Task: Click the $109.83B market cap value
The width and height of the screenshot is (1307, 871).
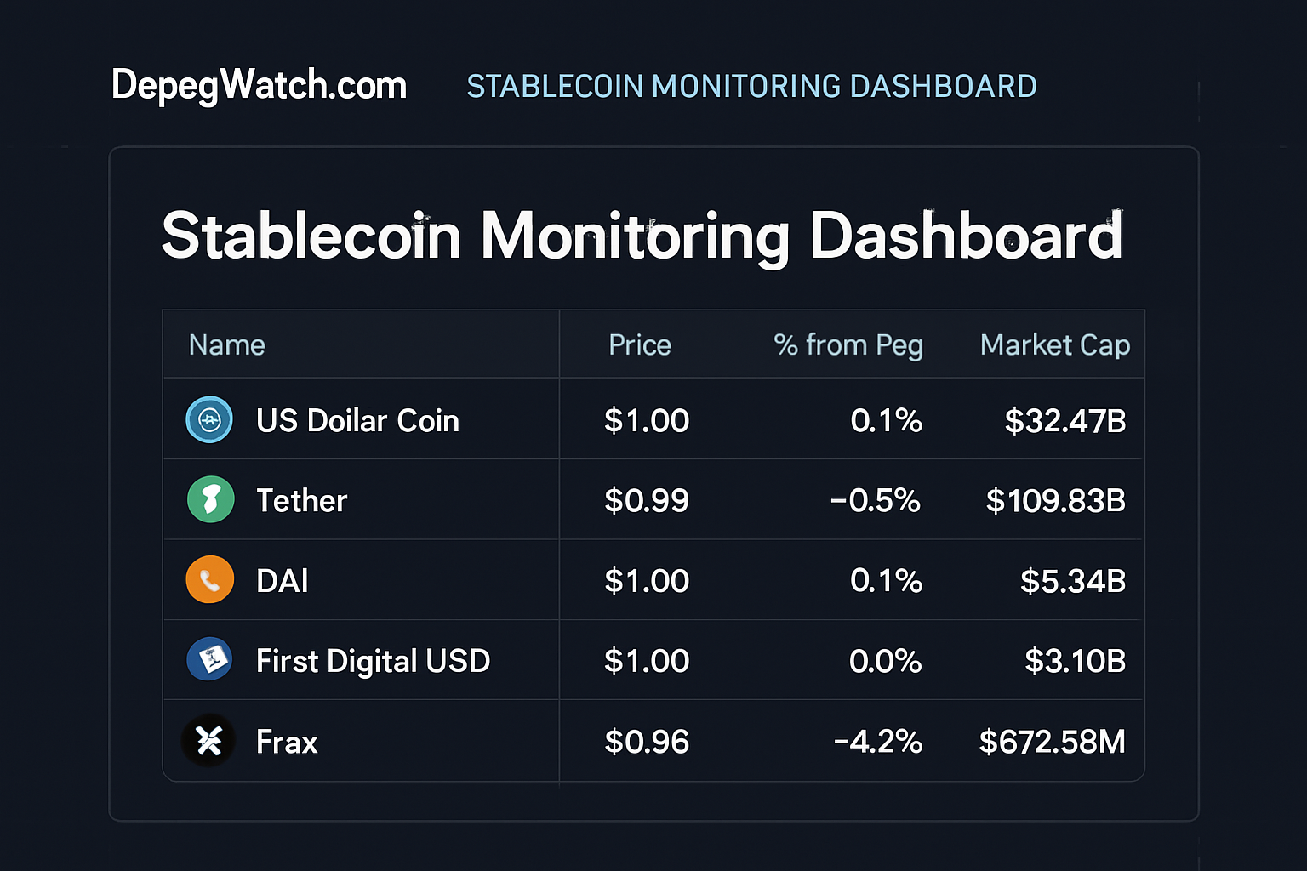Action: pyautogui.click(x=1055, y=499)
